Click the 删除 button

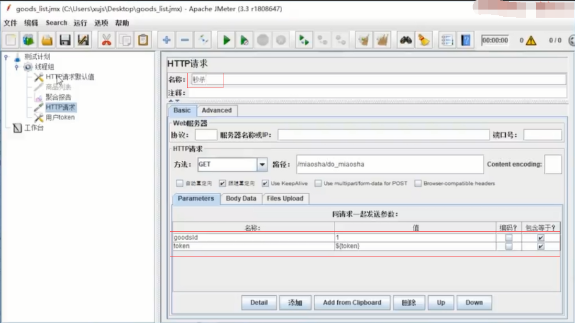click(409, 302)
